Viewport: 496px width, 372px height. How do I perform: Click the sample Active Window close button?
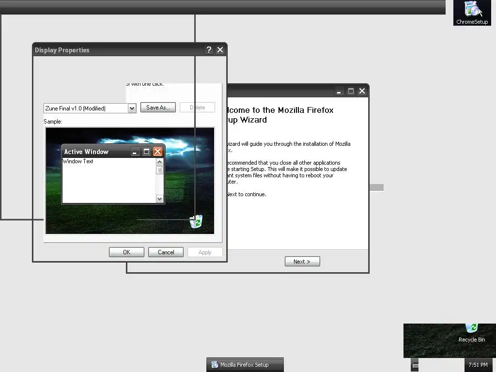click(x=157, y=152)
